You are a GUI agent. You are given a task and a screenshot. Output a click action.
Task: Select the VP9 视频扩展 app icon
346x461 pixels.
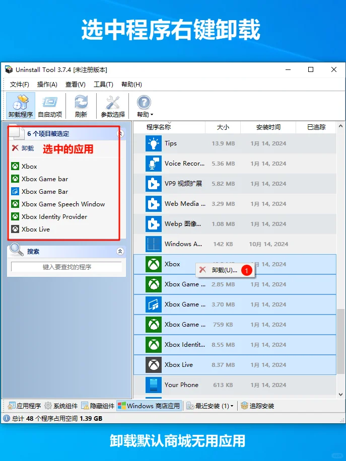[154, 184]
